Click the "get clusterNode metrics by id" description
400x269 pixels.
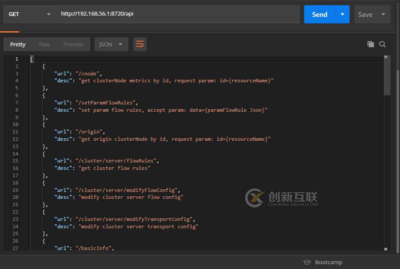point(176,81)
